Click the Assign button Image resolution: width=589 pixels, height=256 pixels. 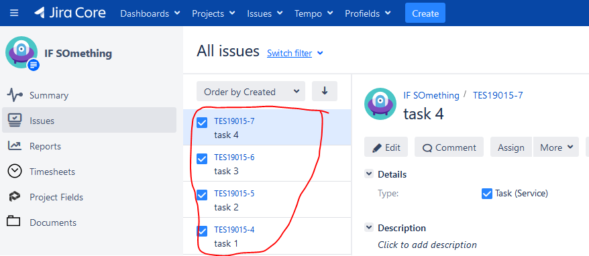pyautogui.click(x=511, y=147)
